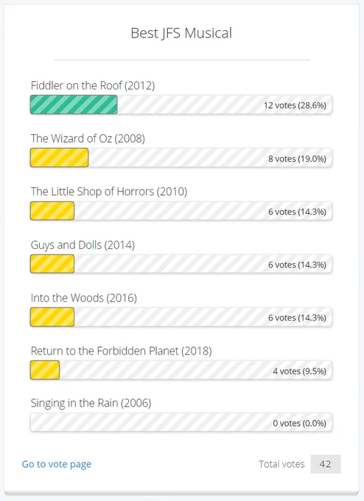364x501 pixels.
Task: Click the total votes count box showing 42
Action: 326,464
